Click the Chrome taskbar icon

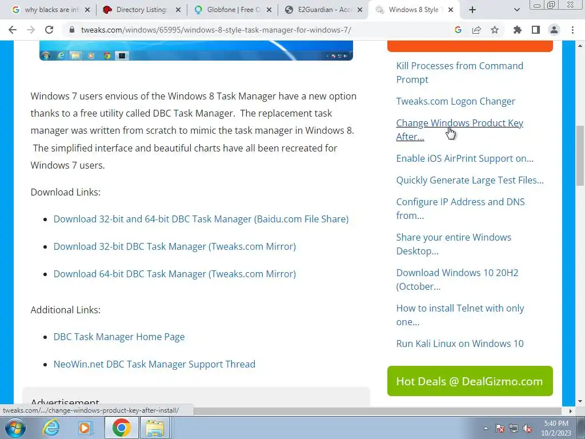pos(121,428)
